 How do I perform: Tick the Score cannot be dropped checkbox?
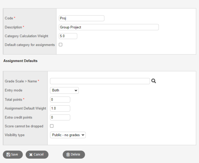[52, 126]
